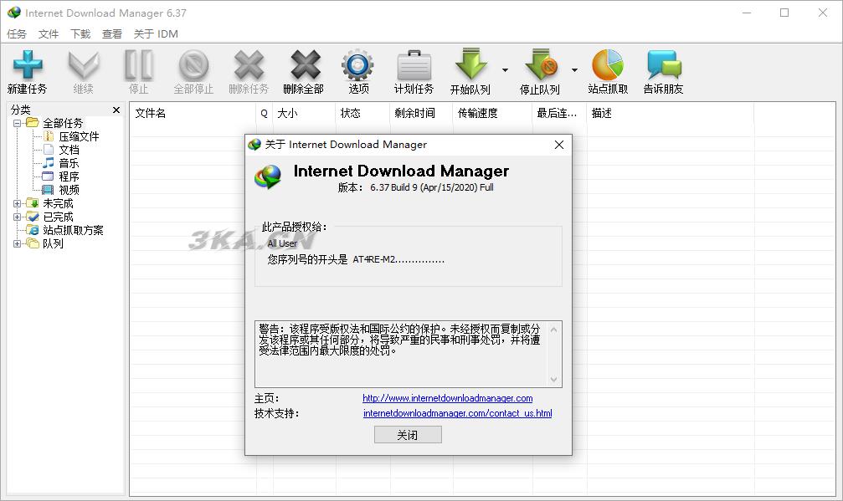The image size is (843, 501).
Task: Open the 关于 IDM menu
Action: click(156, 33)
